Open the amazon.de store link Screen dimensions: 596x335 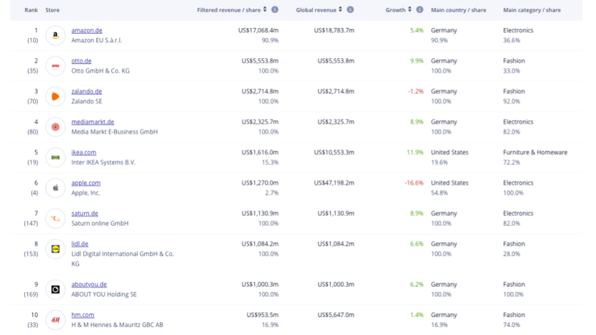[86, 30]
